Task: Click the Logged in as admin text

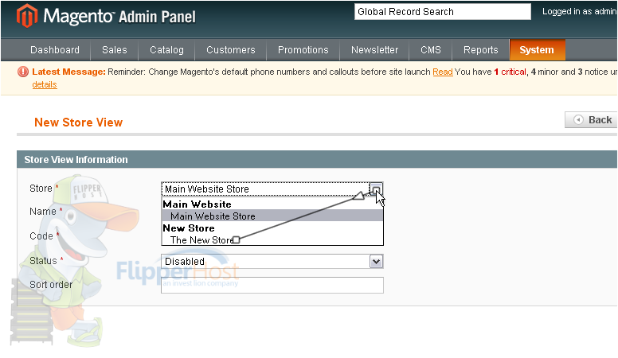Action: pos(580,12)
